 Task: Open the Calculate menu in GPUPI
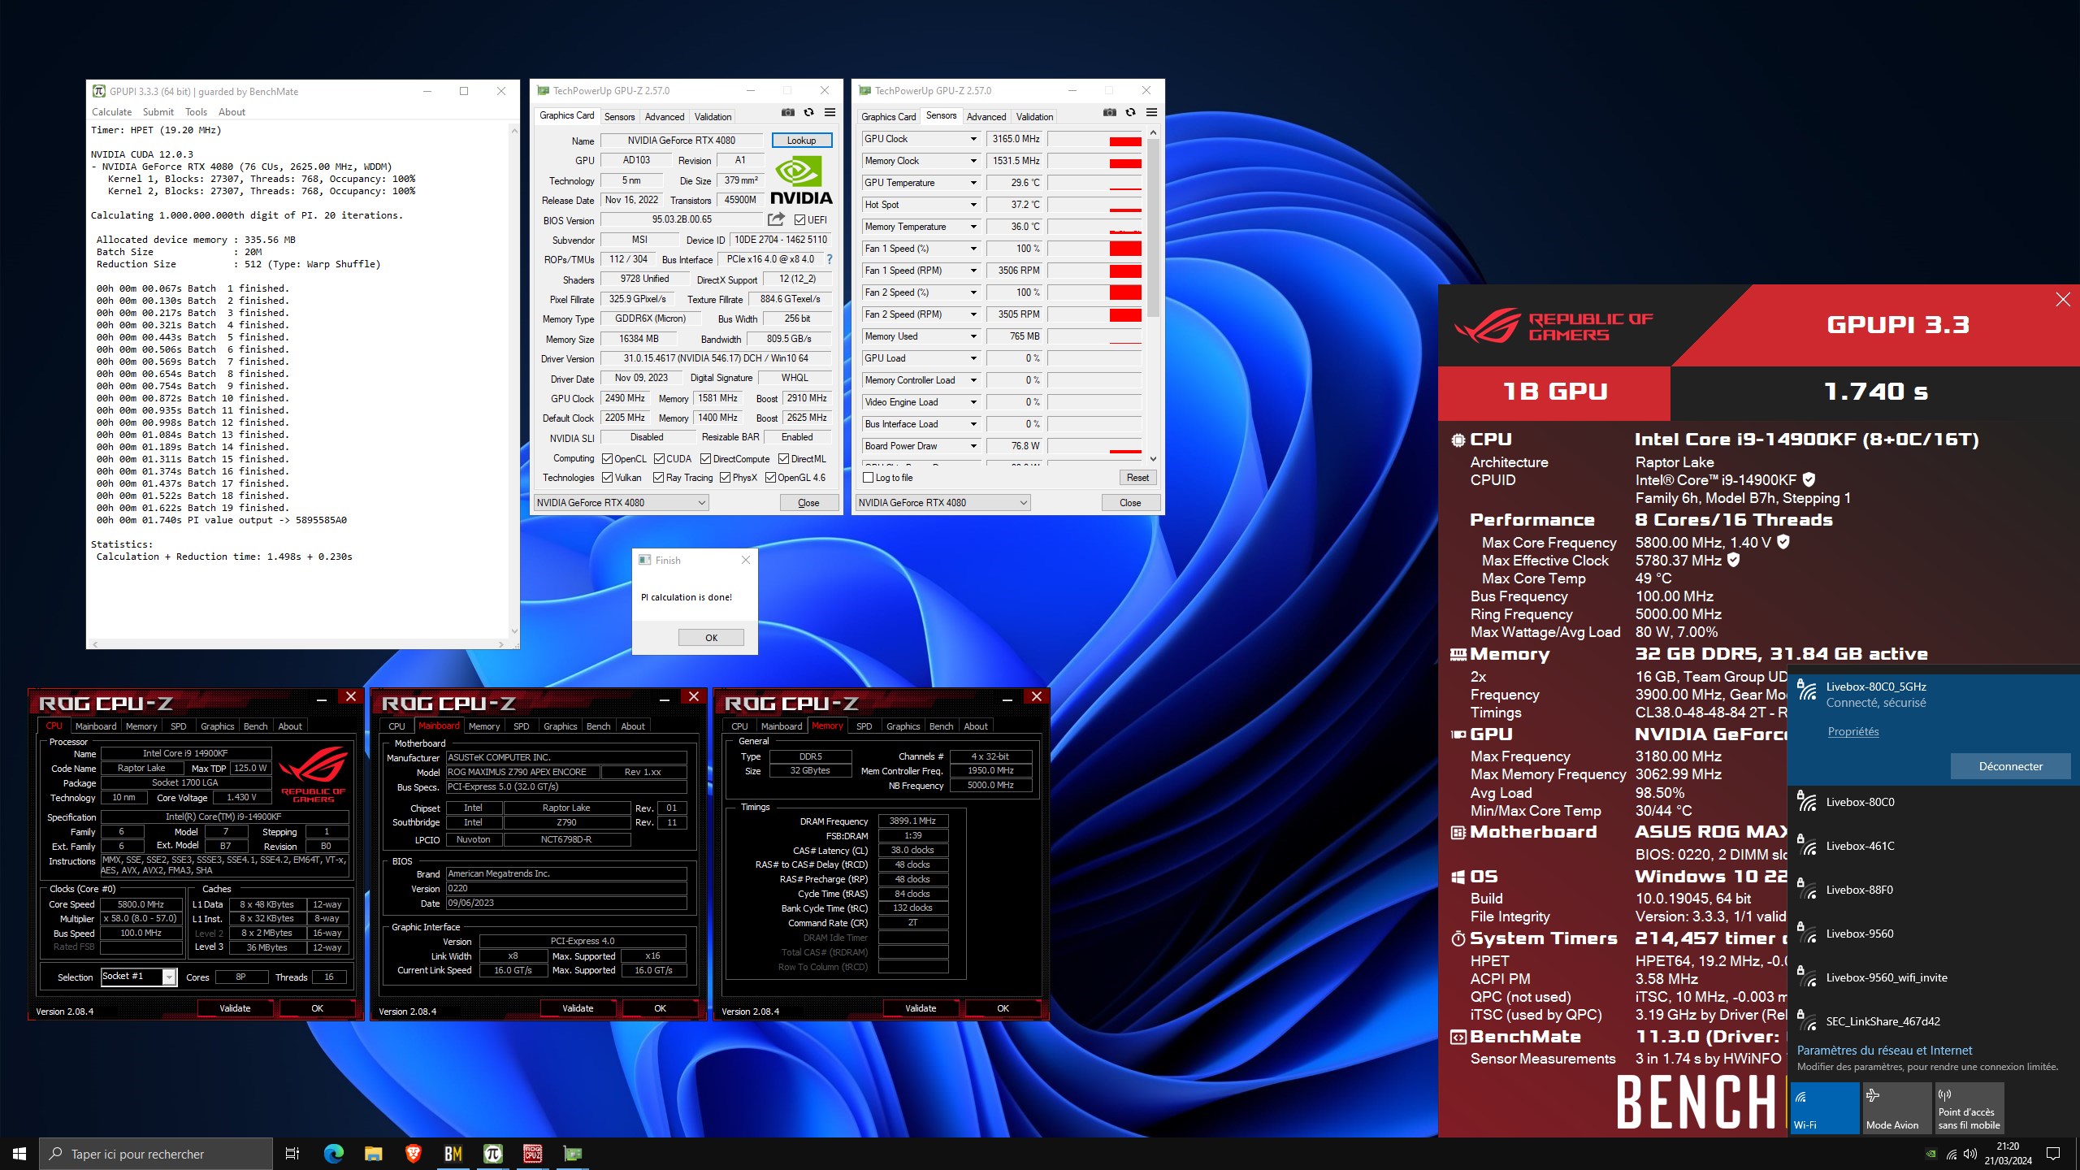[111, 112]
